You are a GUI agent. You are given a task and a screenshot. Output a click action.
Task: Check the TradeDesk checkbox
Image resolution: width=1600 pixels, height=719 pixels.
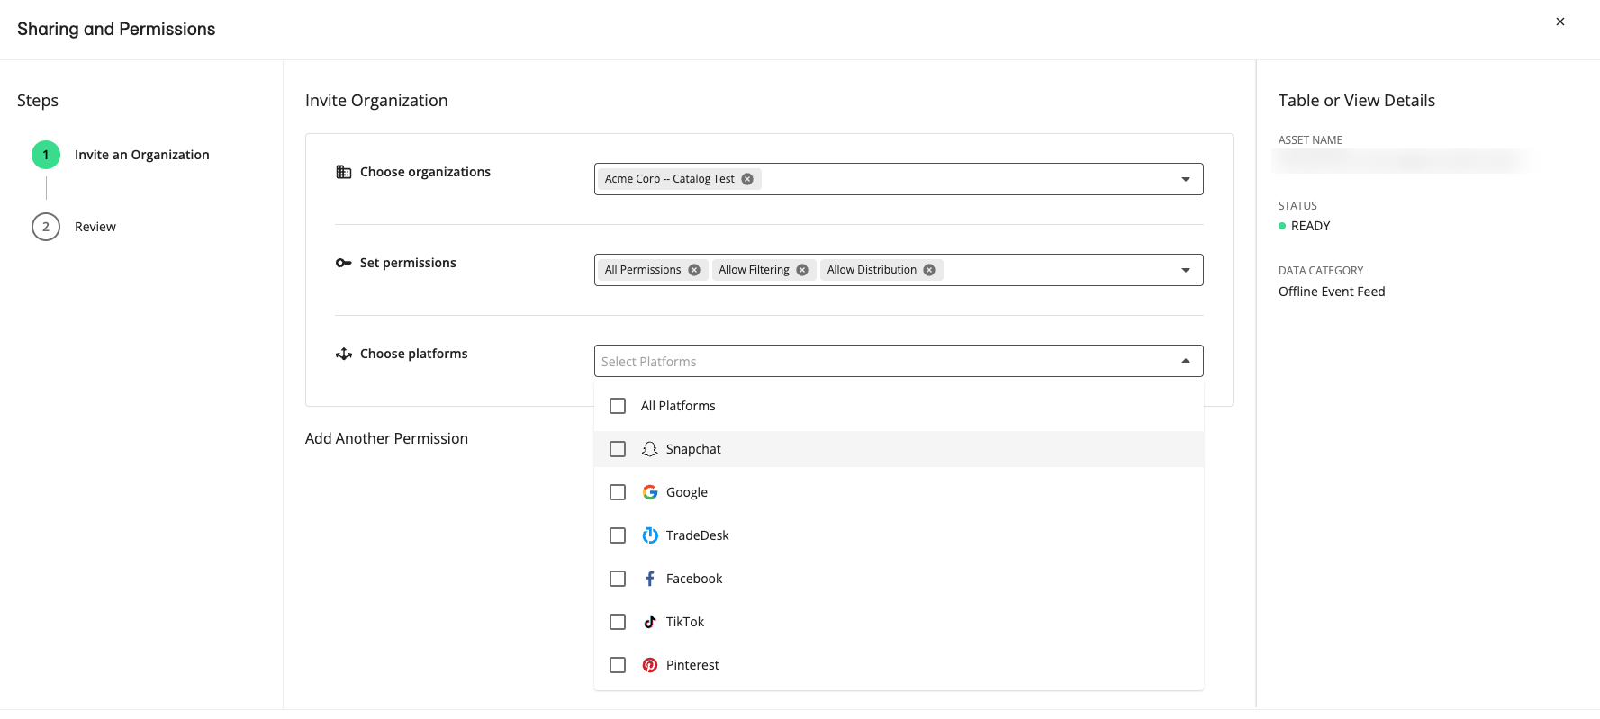pos(618,535)
